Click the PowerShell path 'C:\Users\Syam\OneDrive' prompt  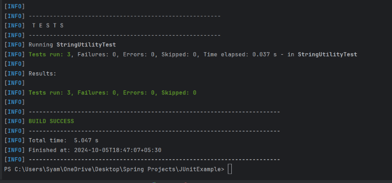click(x=54, y=169)
